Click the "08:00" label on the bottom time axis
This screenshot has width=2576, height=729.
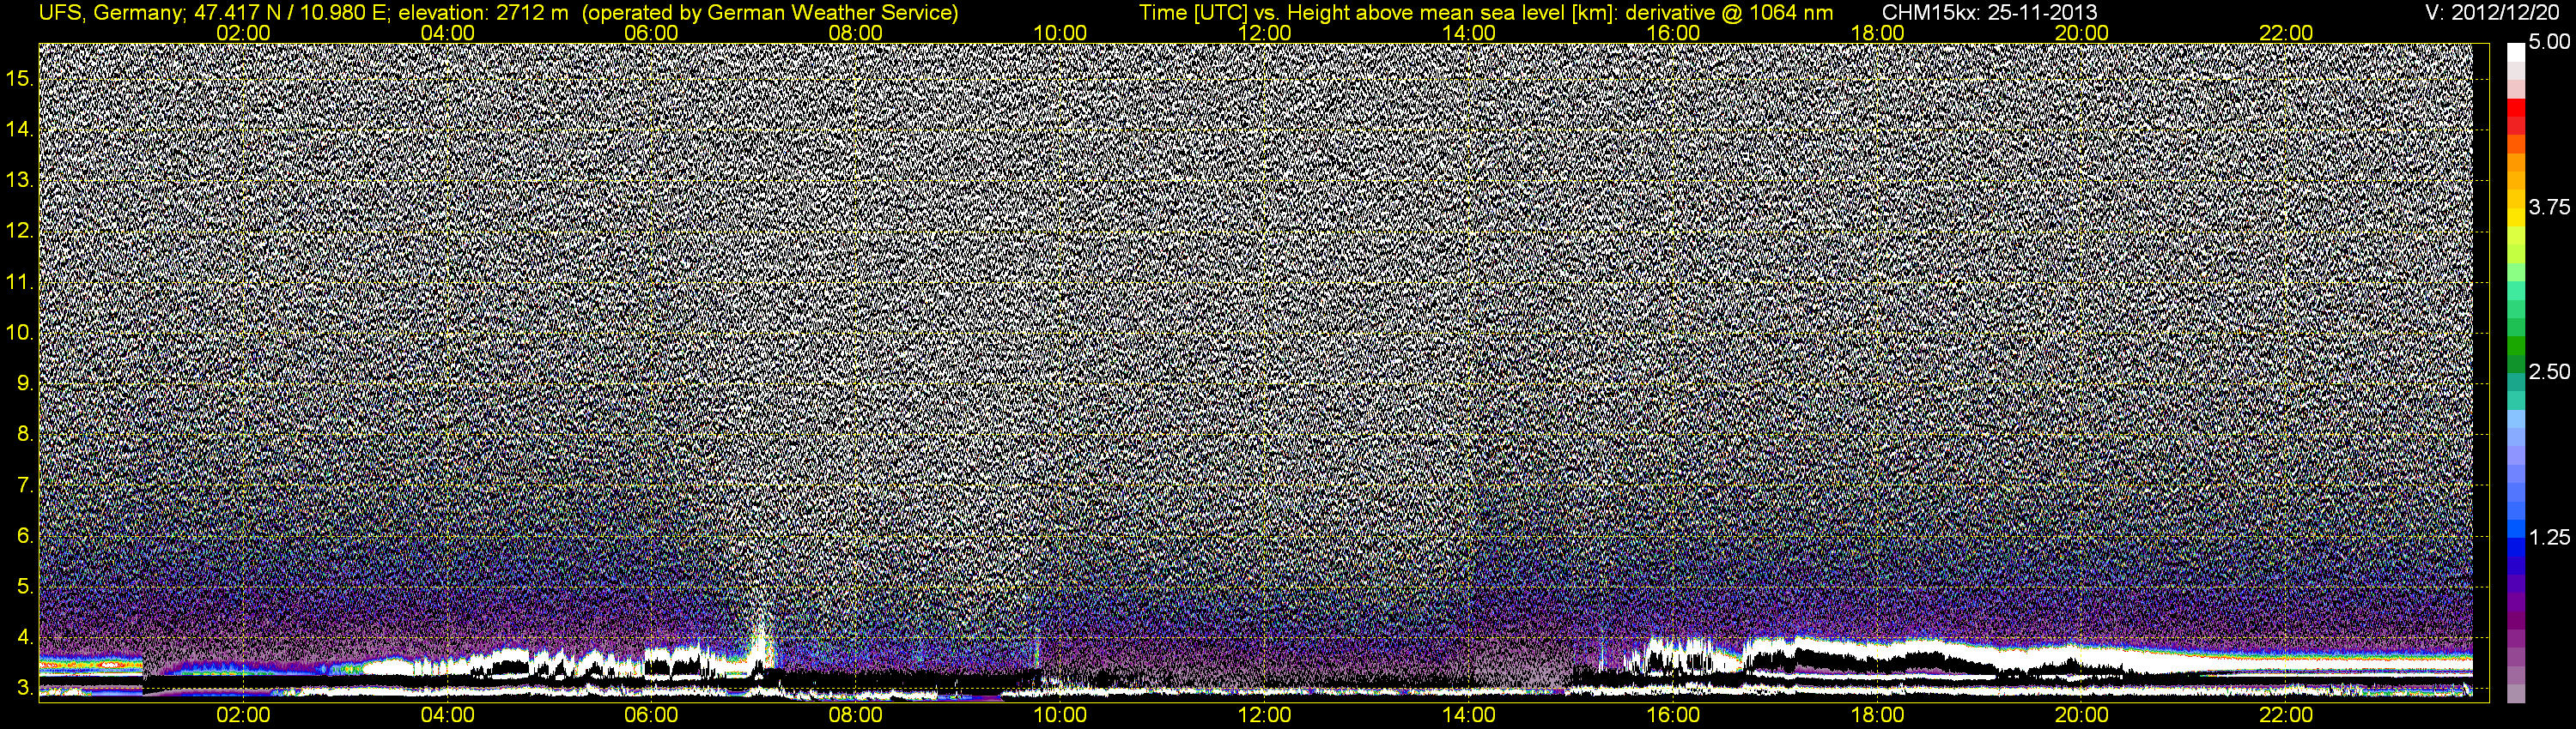tap(856, 715)
